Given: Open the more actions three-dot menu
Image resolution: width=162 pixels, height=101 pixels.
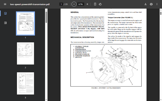Looking at the screenshot, I should pyautogui.click(x=157, y=4).
